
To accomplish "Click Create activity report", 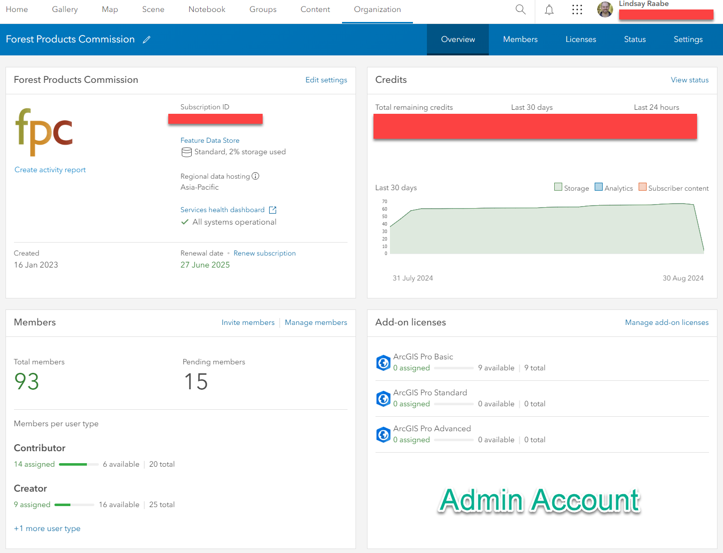I will tap(50, 170).
